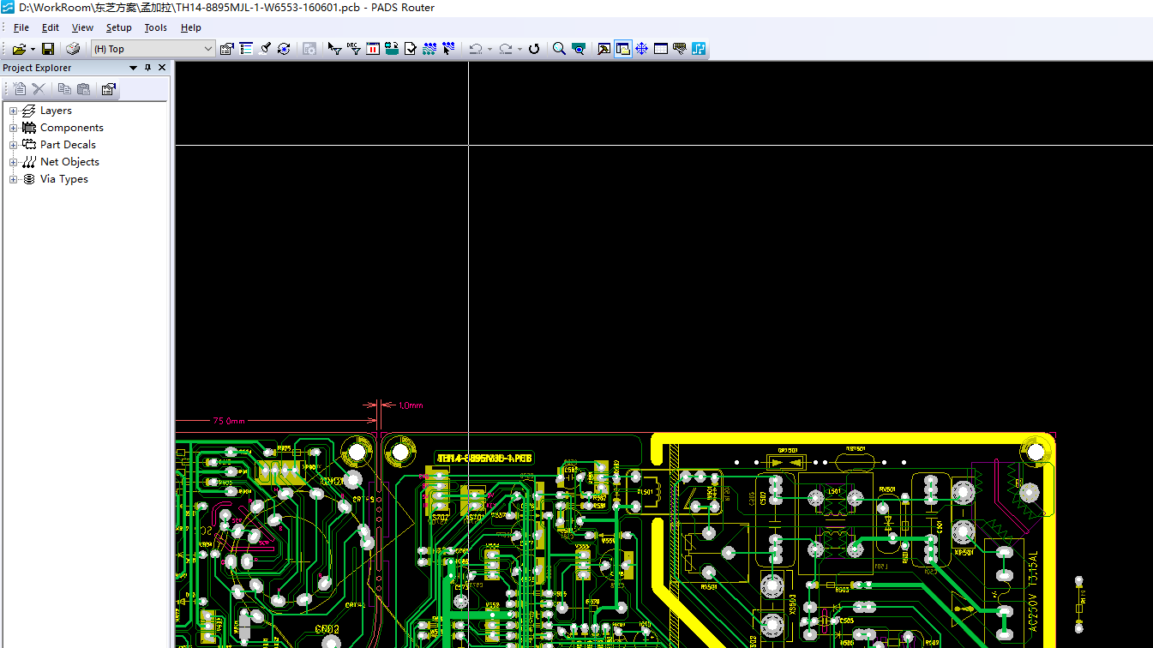Screen dimensions: 1153x648
Task: Open the Redo history dropdown arrow
Action: 519,49
